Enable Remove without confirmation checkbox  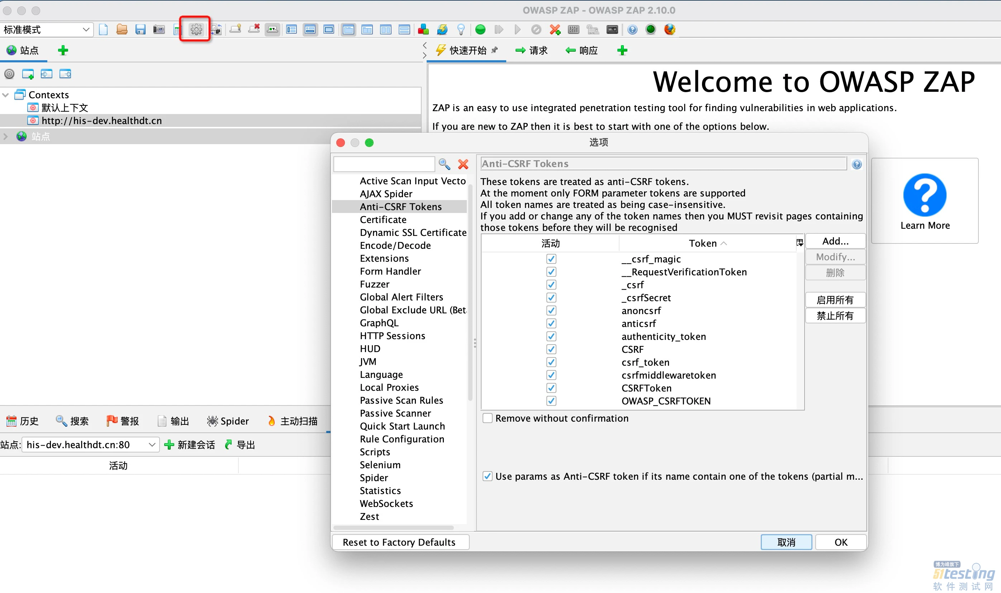point(488,418)
